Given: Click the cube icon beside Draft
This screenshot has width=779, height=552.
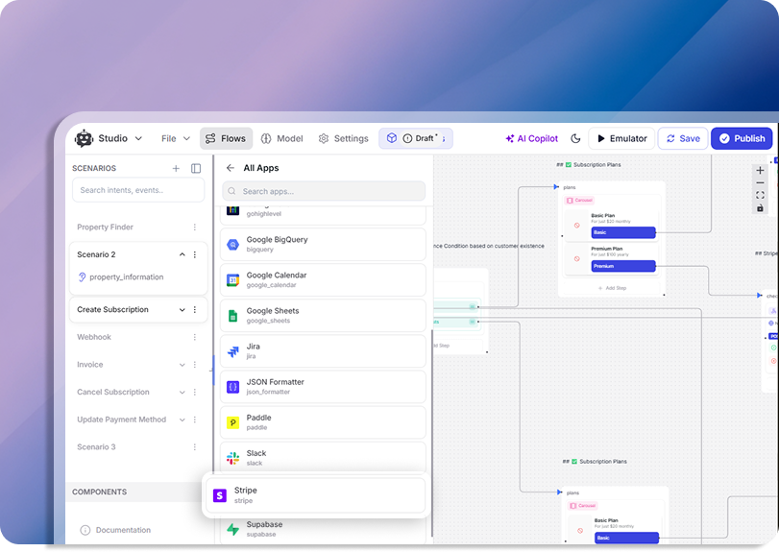Looking at the screenshot, I should point(392,138).
